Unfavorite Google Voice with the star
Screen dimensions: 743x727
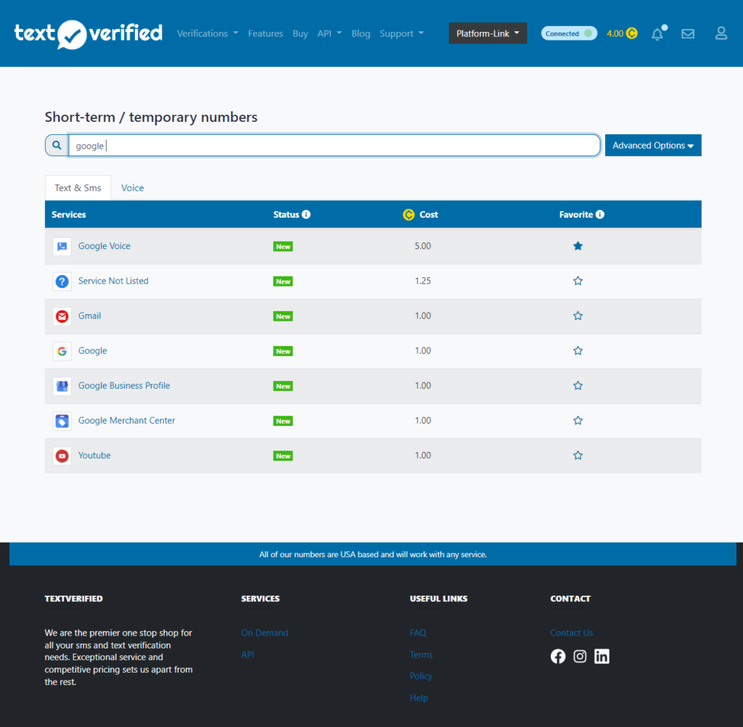pos(578,245)
